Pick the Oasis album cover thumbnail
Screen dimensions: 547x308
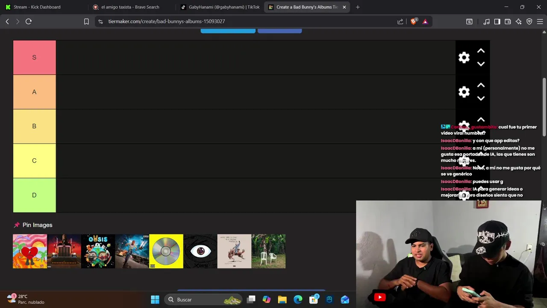[x=98, y=251]
